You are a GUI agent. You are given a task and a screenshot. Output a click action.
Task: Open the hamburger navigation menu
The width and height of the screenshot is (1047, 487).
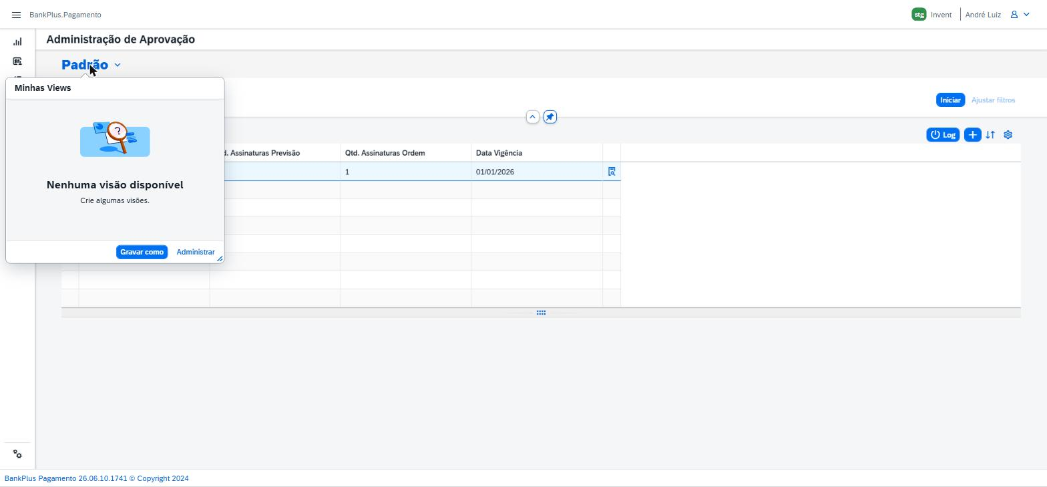click(x=16, y=15)
